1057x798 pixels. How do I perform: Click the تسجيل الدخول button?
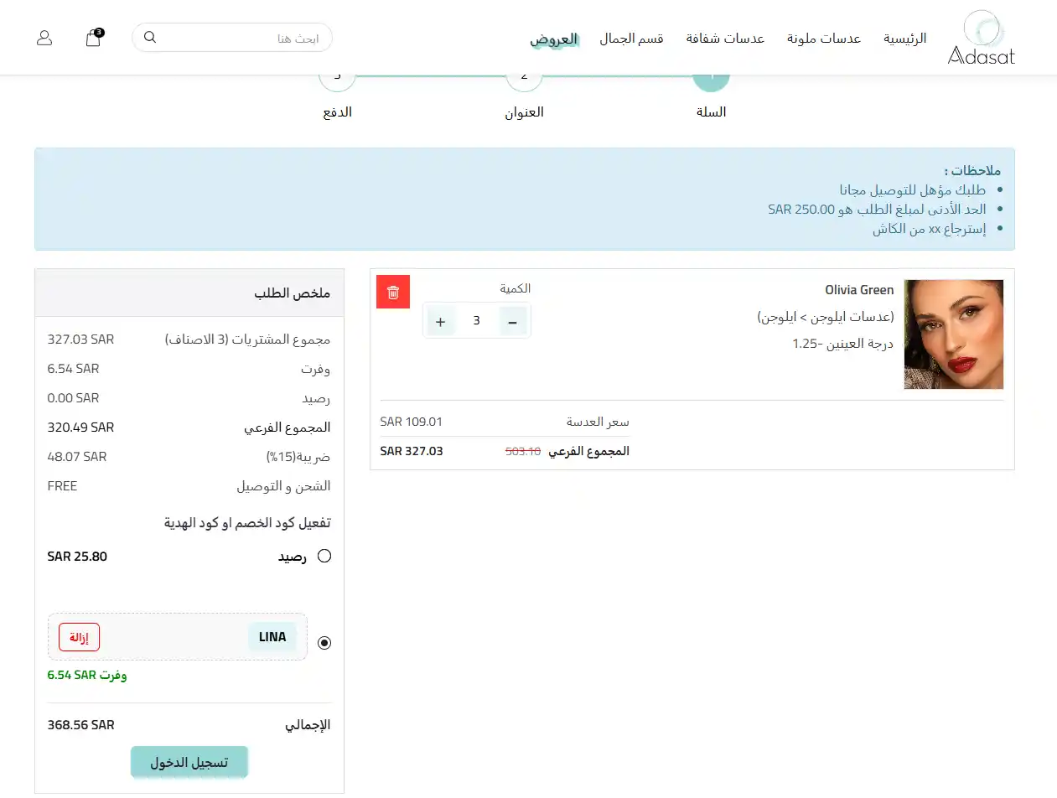pos(189,762)
